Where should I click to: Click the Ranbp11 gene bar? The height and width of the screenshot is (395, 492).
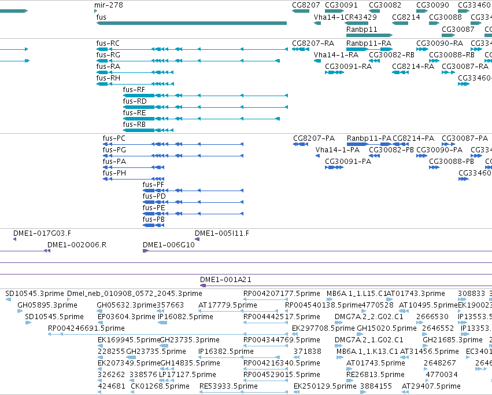click(x=369, y=35)
